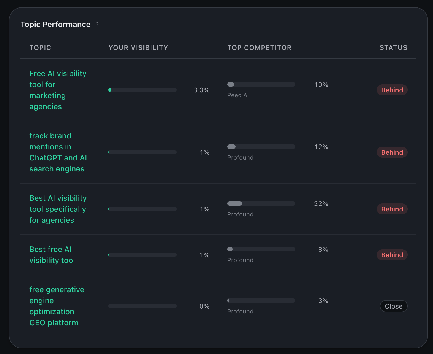
Task: Click Profound label in the 22% row
Action: tap(240, 214)
